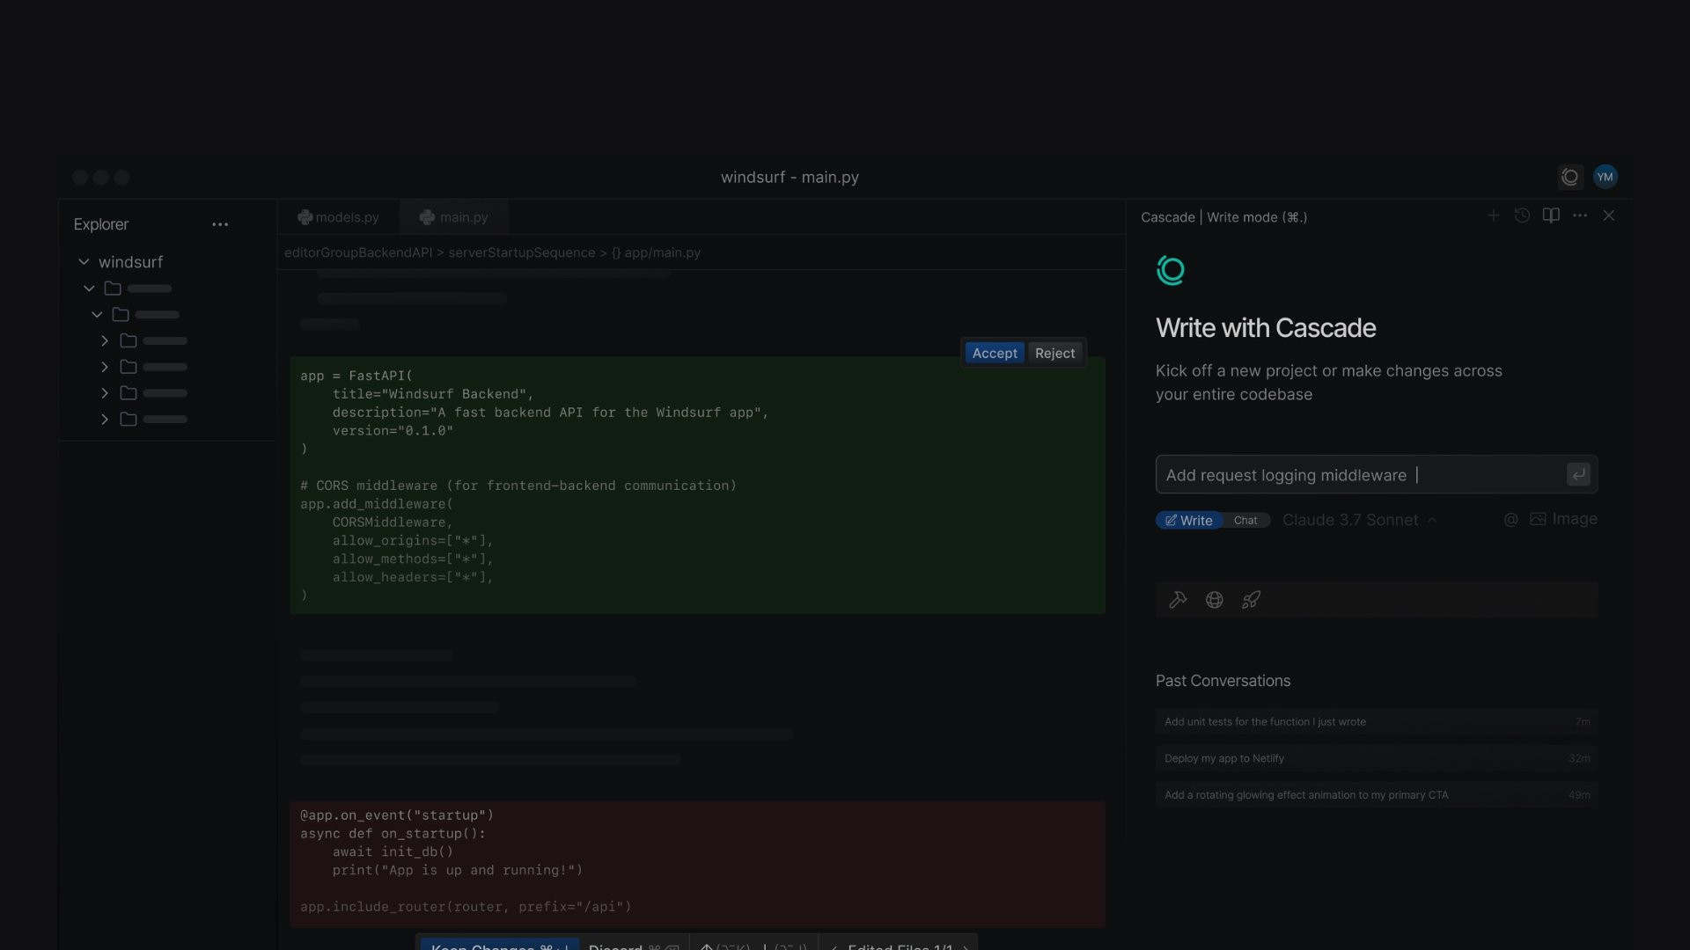Viewport: 1690px width, 950px height.
Task: Switch Cascade to Chat mode
Action: click(x=1245, y=520)
